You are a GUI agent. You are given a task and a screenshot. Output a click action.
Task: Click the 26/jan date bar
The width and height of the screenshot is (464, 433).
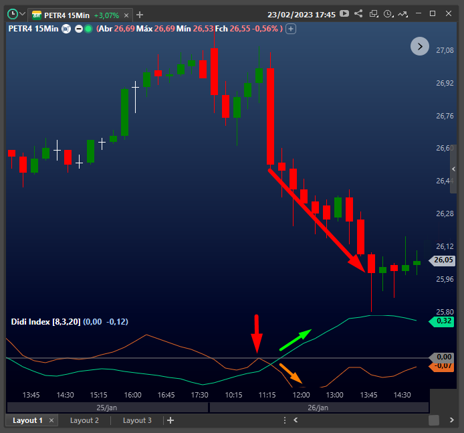(318, 408)
